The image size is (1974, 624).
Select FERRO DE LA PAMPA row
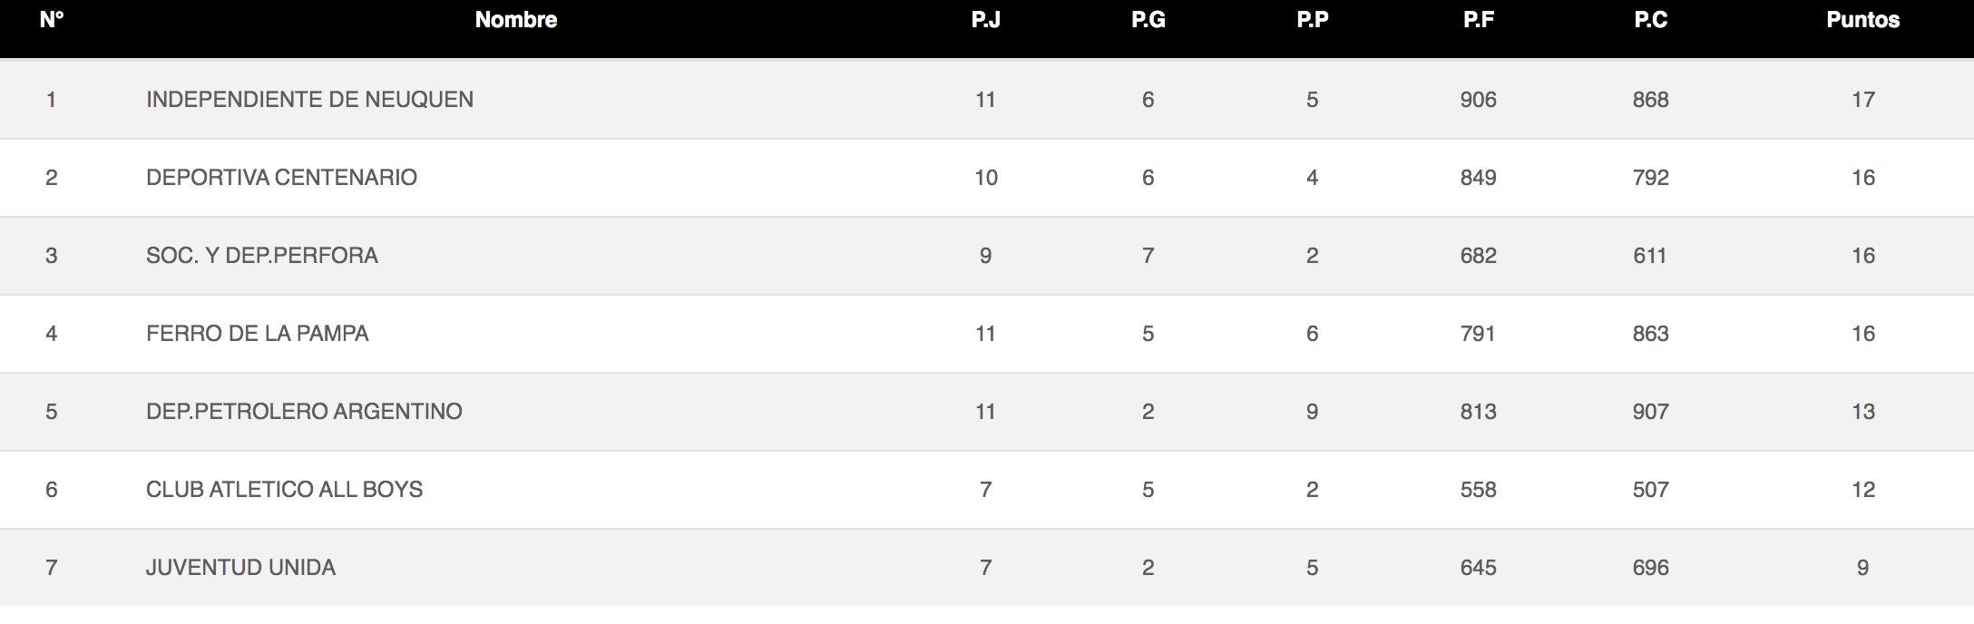click(987, 333)
